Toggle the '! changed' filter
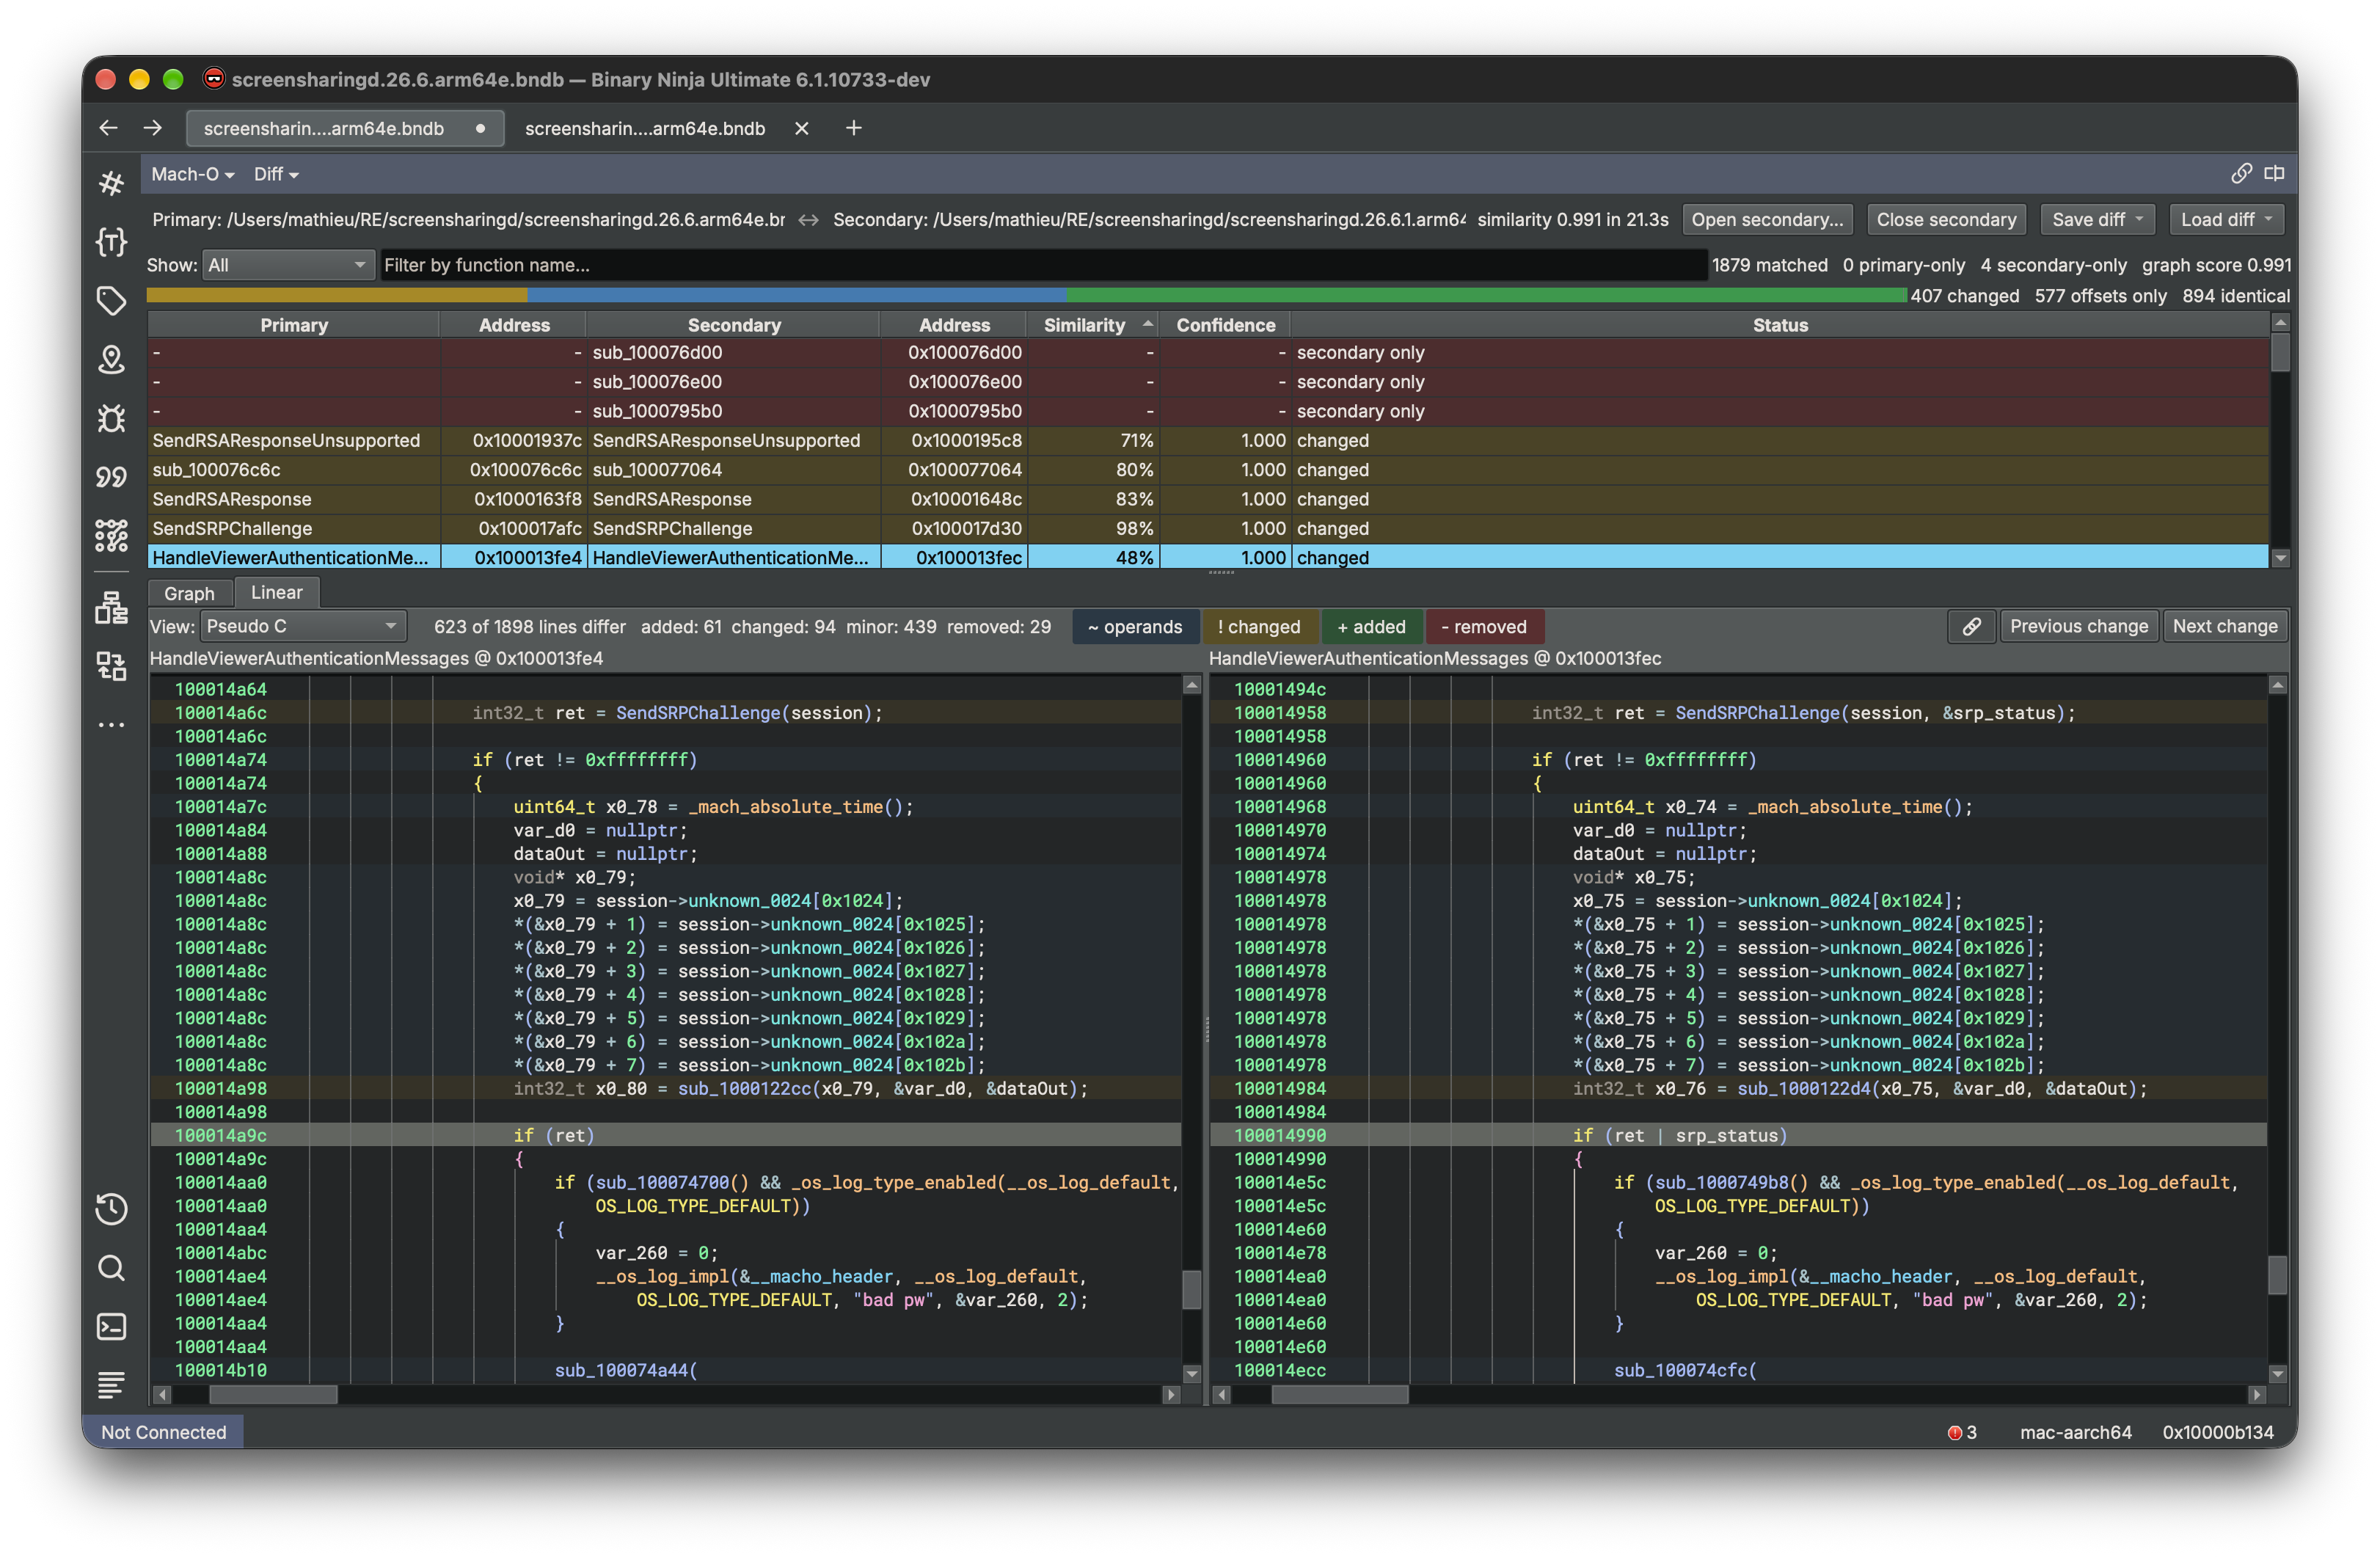The height and width of the screenshot is (1557, 2380). tap(1259, 627)
